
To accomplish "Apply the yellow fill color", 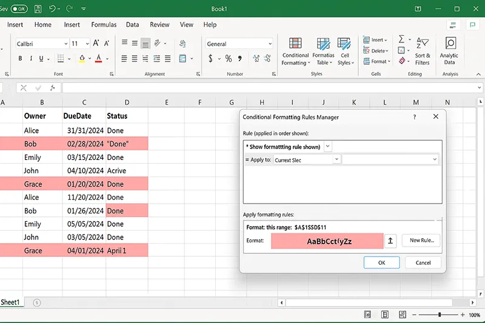I will pos(82,58).
